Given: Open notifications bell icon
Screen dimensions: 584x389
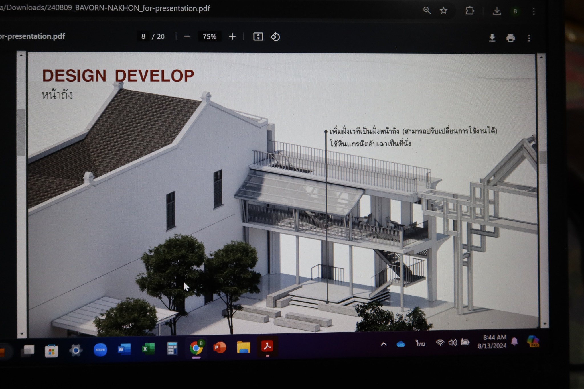Looking at the screenshot, I should click(514, 341).
